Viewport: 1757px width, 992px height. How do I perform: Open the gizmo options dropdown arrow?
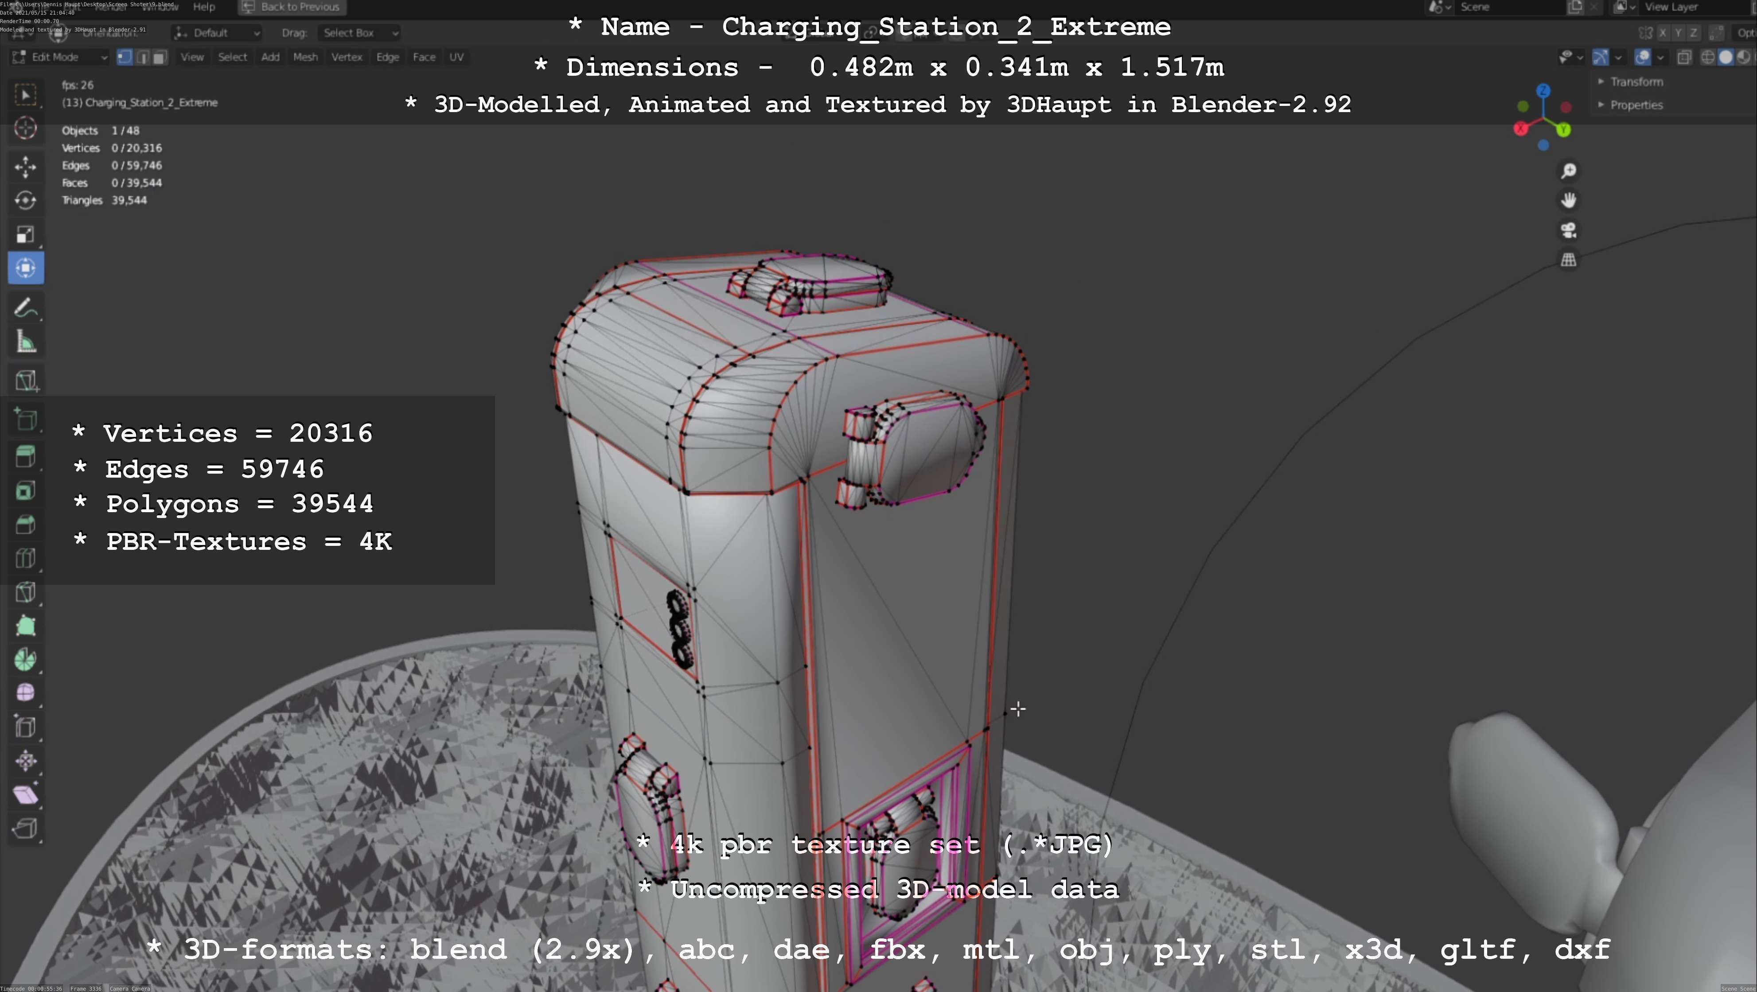tap(1618, 57)
